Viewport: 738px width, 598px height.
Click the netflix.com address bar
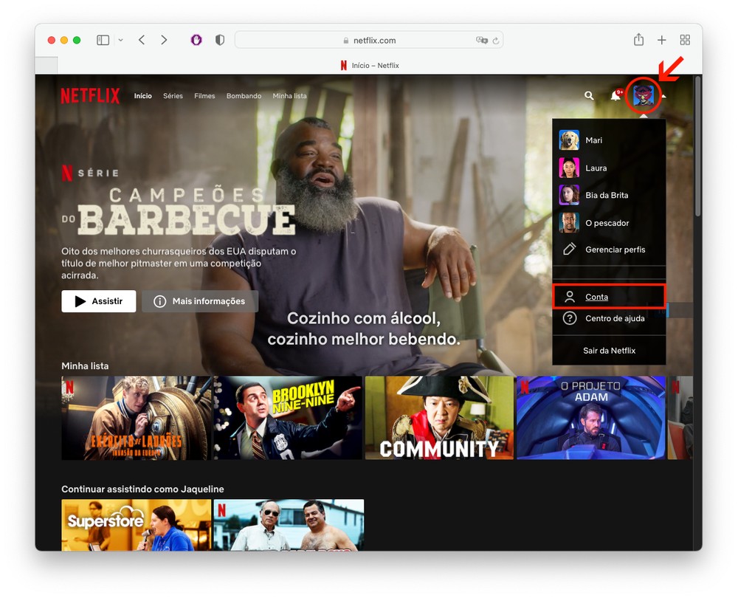click(369, 40)
